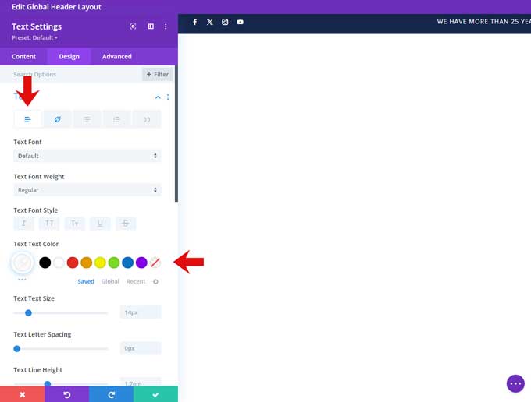Switch to the Advanced tab
Viewport: 531px width, 402px height.
tap(117, 56)
